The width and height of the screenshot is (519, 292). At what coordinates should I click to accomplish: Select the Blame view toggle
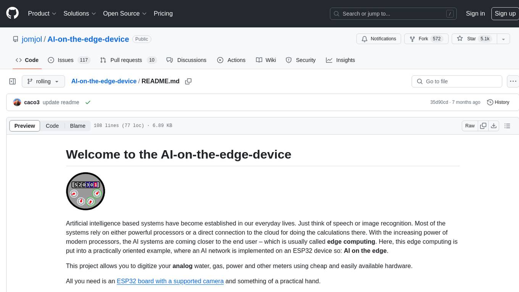point(77,126)
